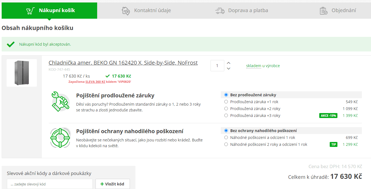Click the green checkmark in the accepted code notice
This screenshot has width=371, height=189.
click(x=11, y=44)
